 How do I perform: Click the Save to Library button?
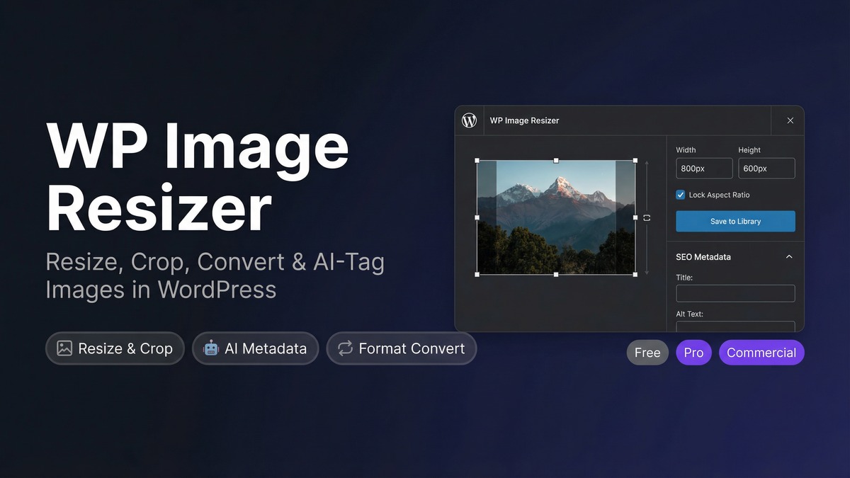tap(735, 221)
